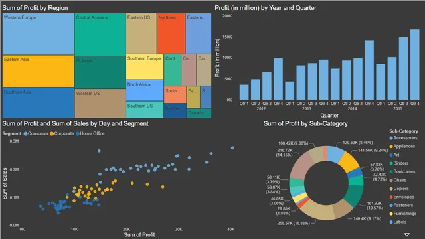The height and width of the screenshot is (239, 425).
Task: Click the highest-profit Consumer scatter point
Action: (232, 148)
